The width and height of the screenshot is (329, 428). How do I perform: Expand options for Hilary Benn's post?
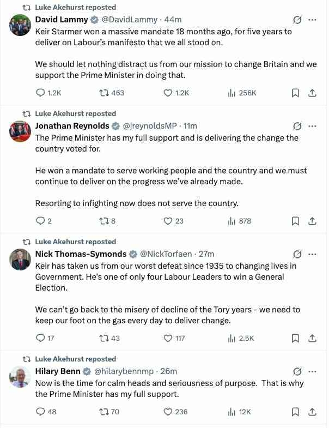click(x=313, y=371)
